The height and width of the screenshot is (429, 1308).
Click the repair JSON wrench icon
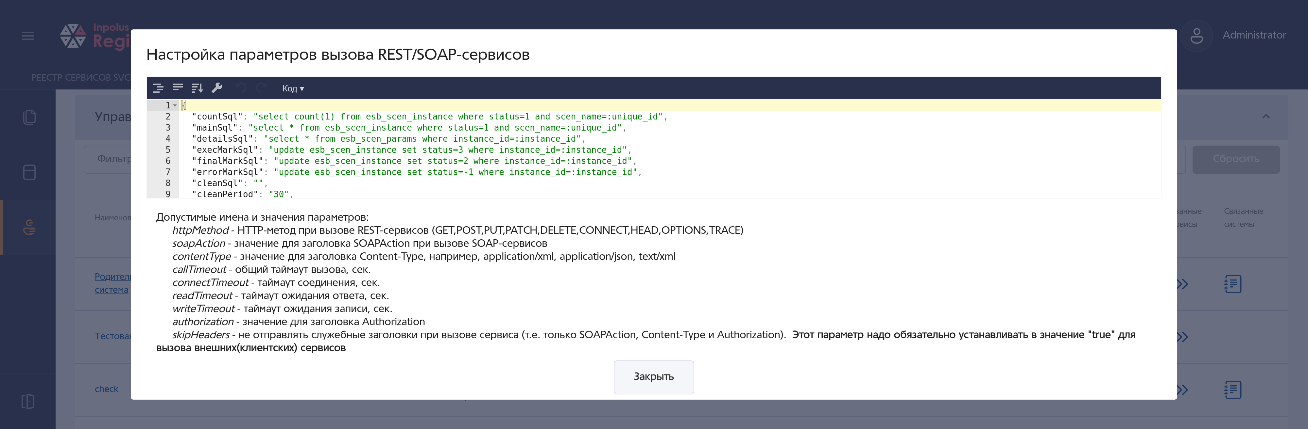217,88
